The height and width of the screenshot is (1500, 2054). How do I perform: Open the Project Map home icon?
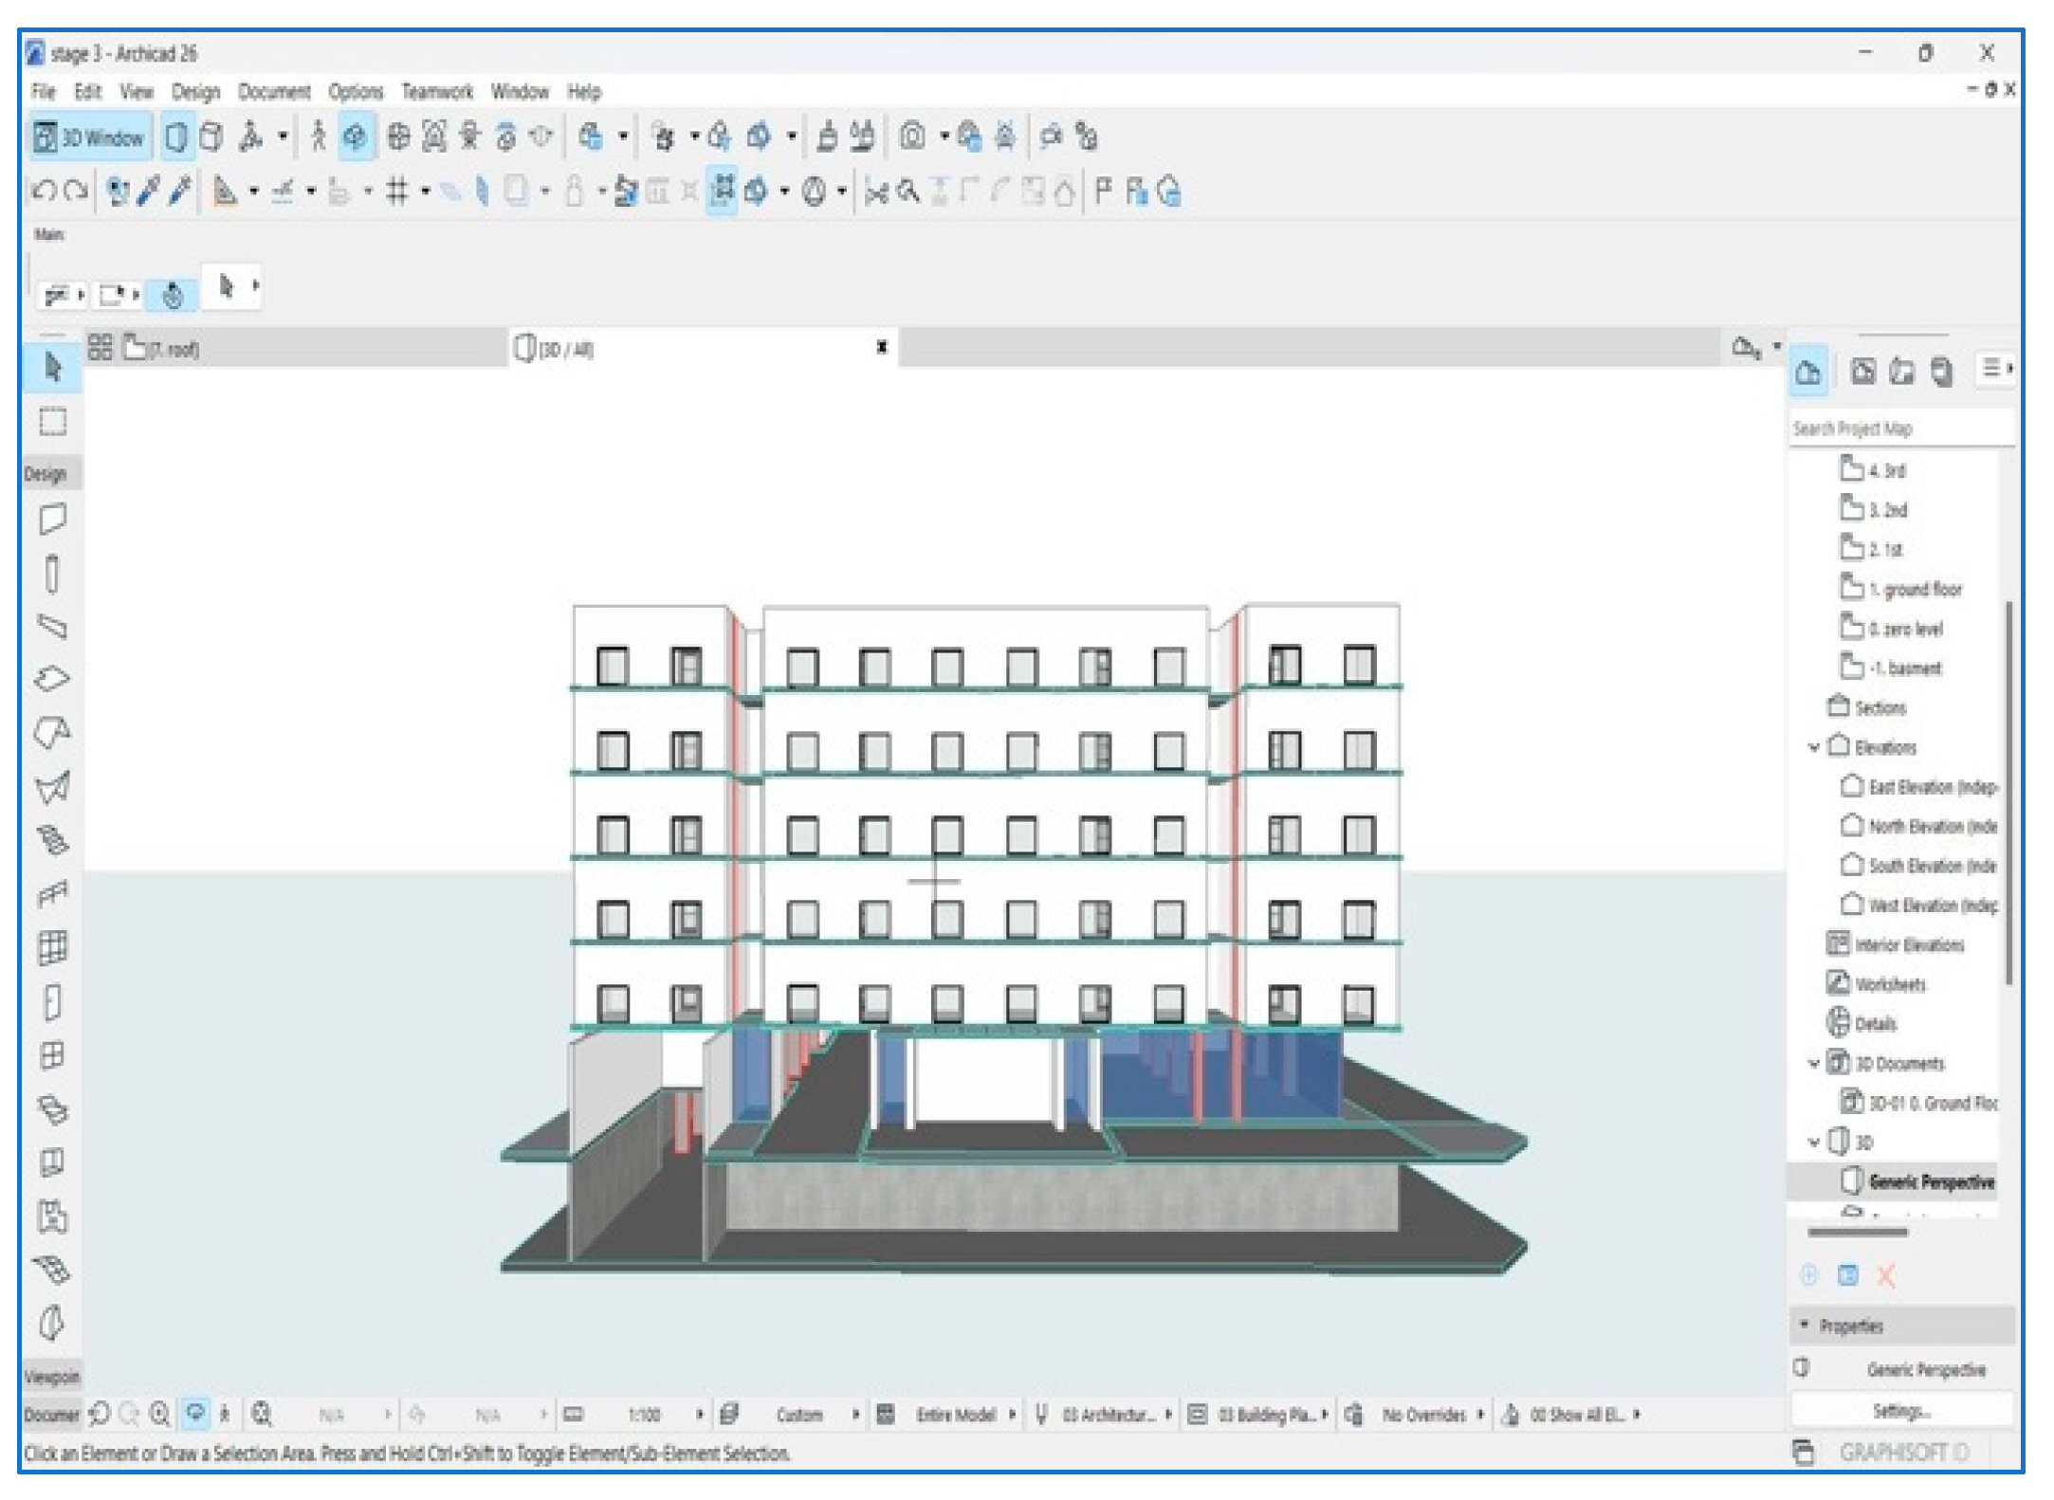(x=1807, y=372)
